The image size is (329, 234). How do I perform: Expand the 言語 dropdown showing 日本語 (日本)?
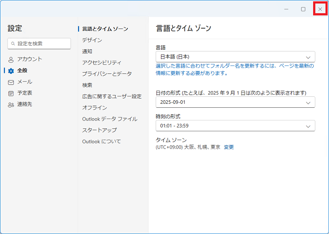pyautogui.click(x=235, y=57)
